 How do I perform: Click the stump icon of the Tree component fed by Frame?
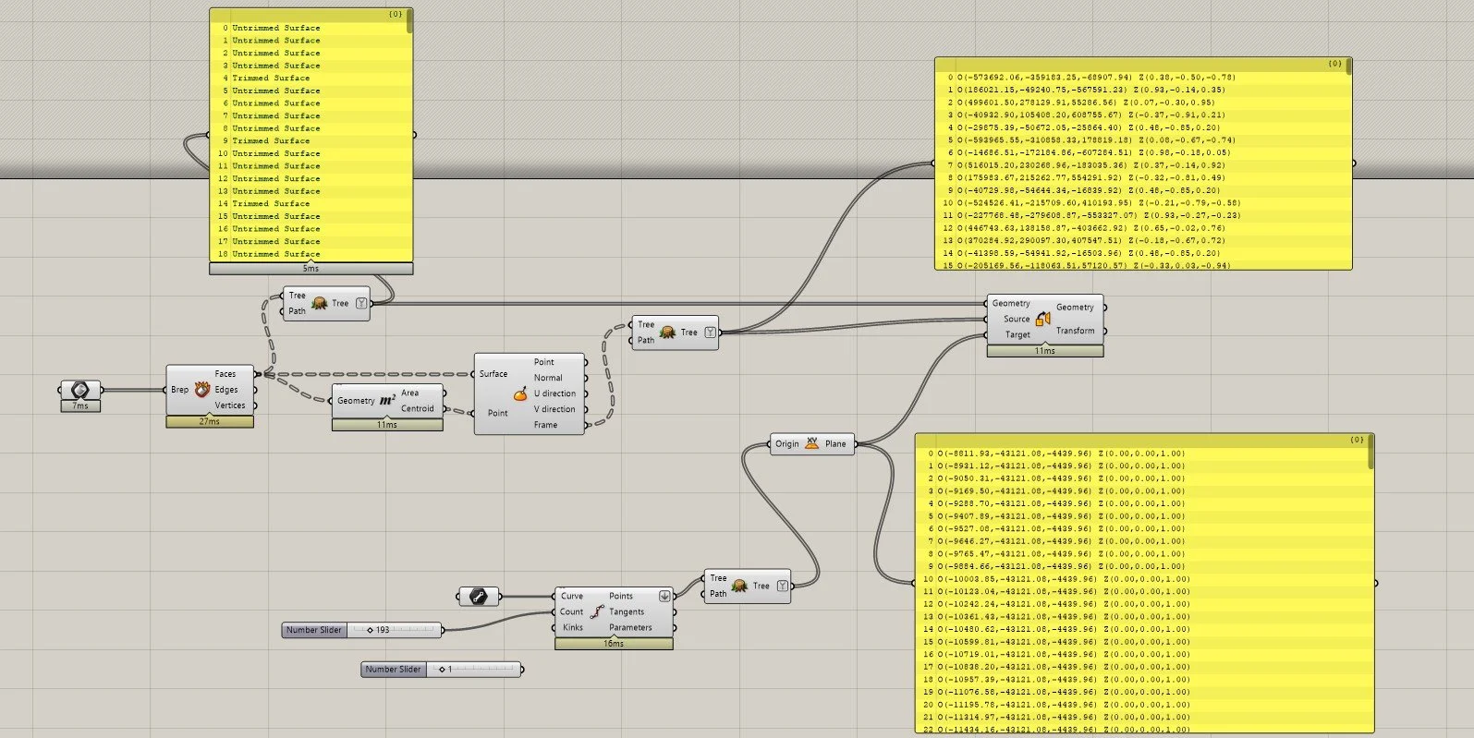click(x=668, y=332)
